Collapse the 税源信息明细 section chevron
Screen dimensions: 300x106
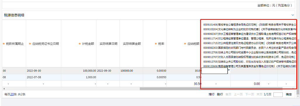[292, 15]
